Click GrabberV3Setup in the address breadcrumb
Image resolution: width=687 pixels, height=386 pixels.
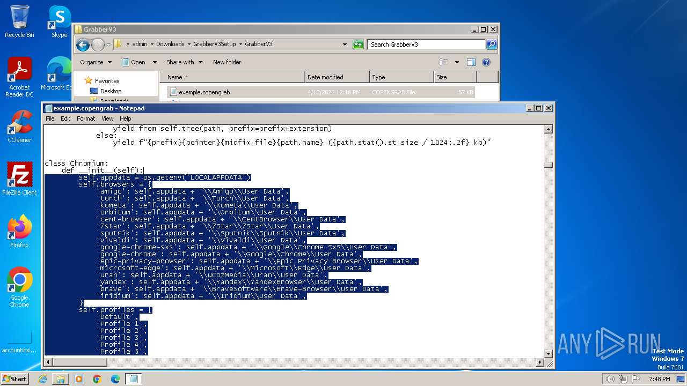pyautogui.click(x=215, y=44)
